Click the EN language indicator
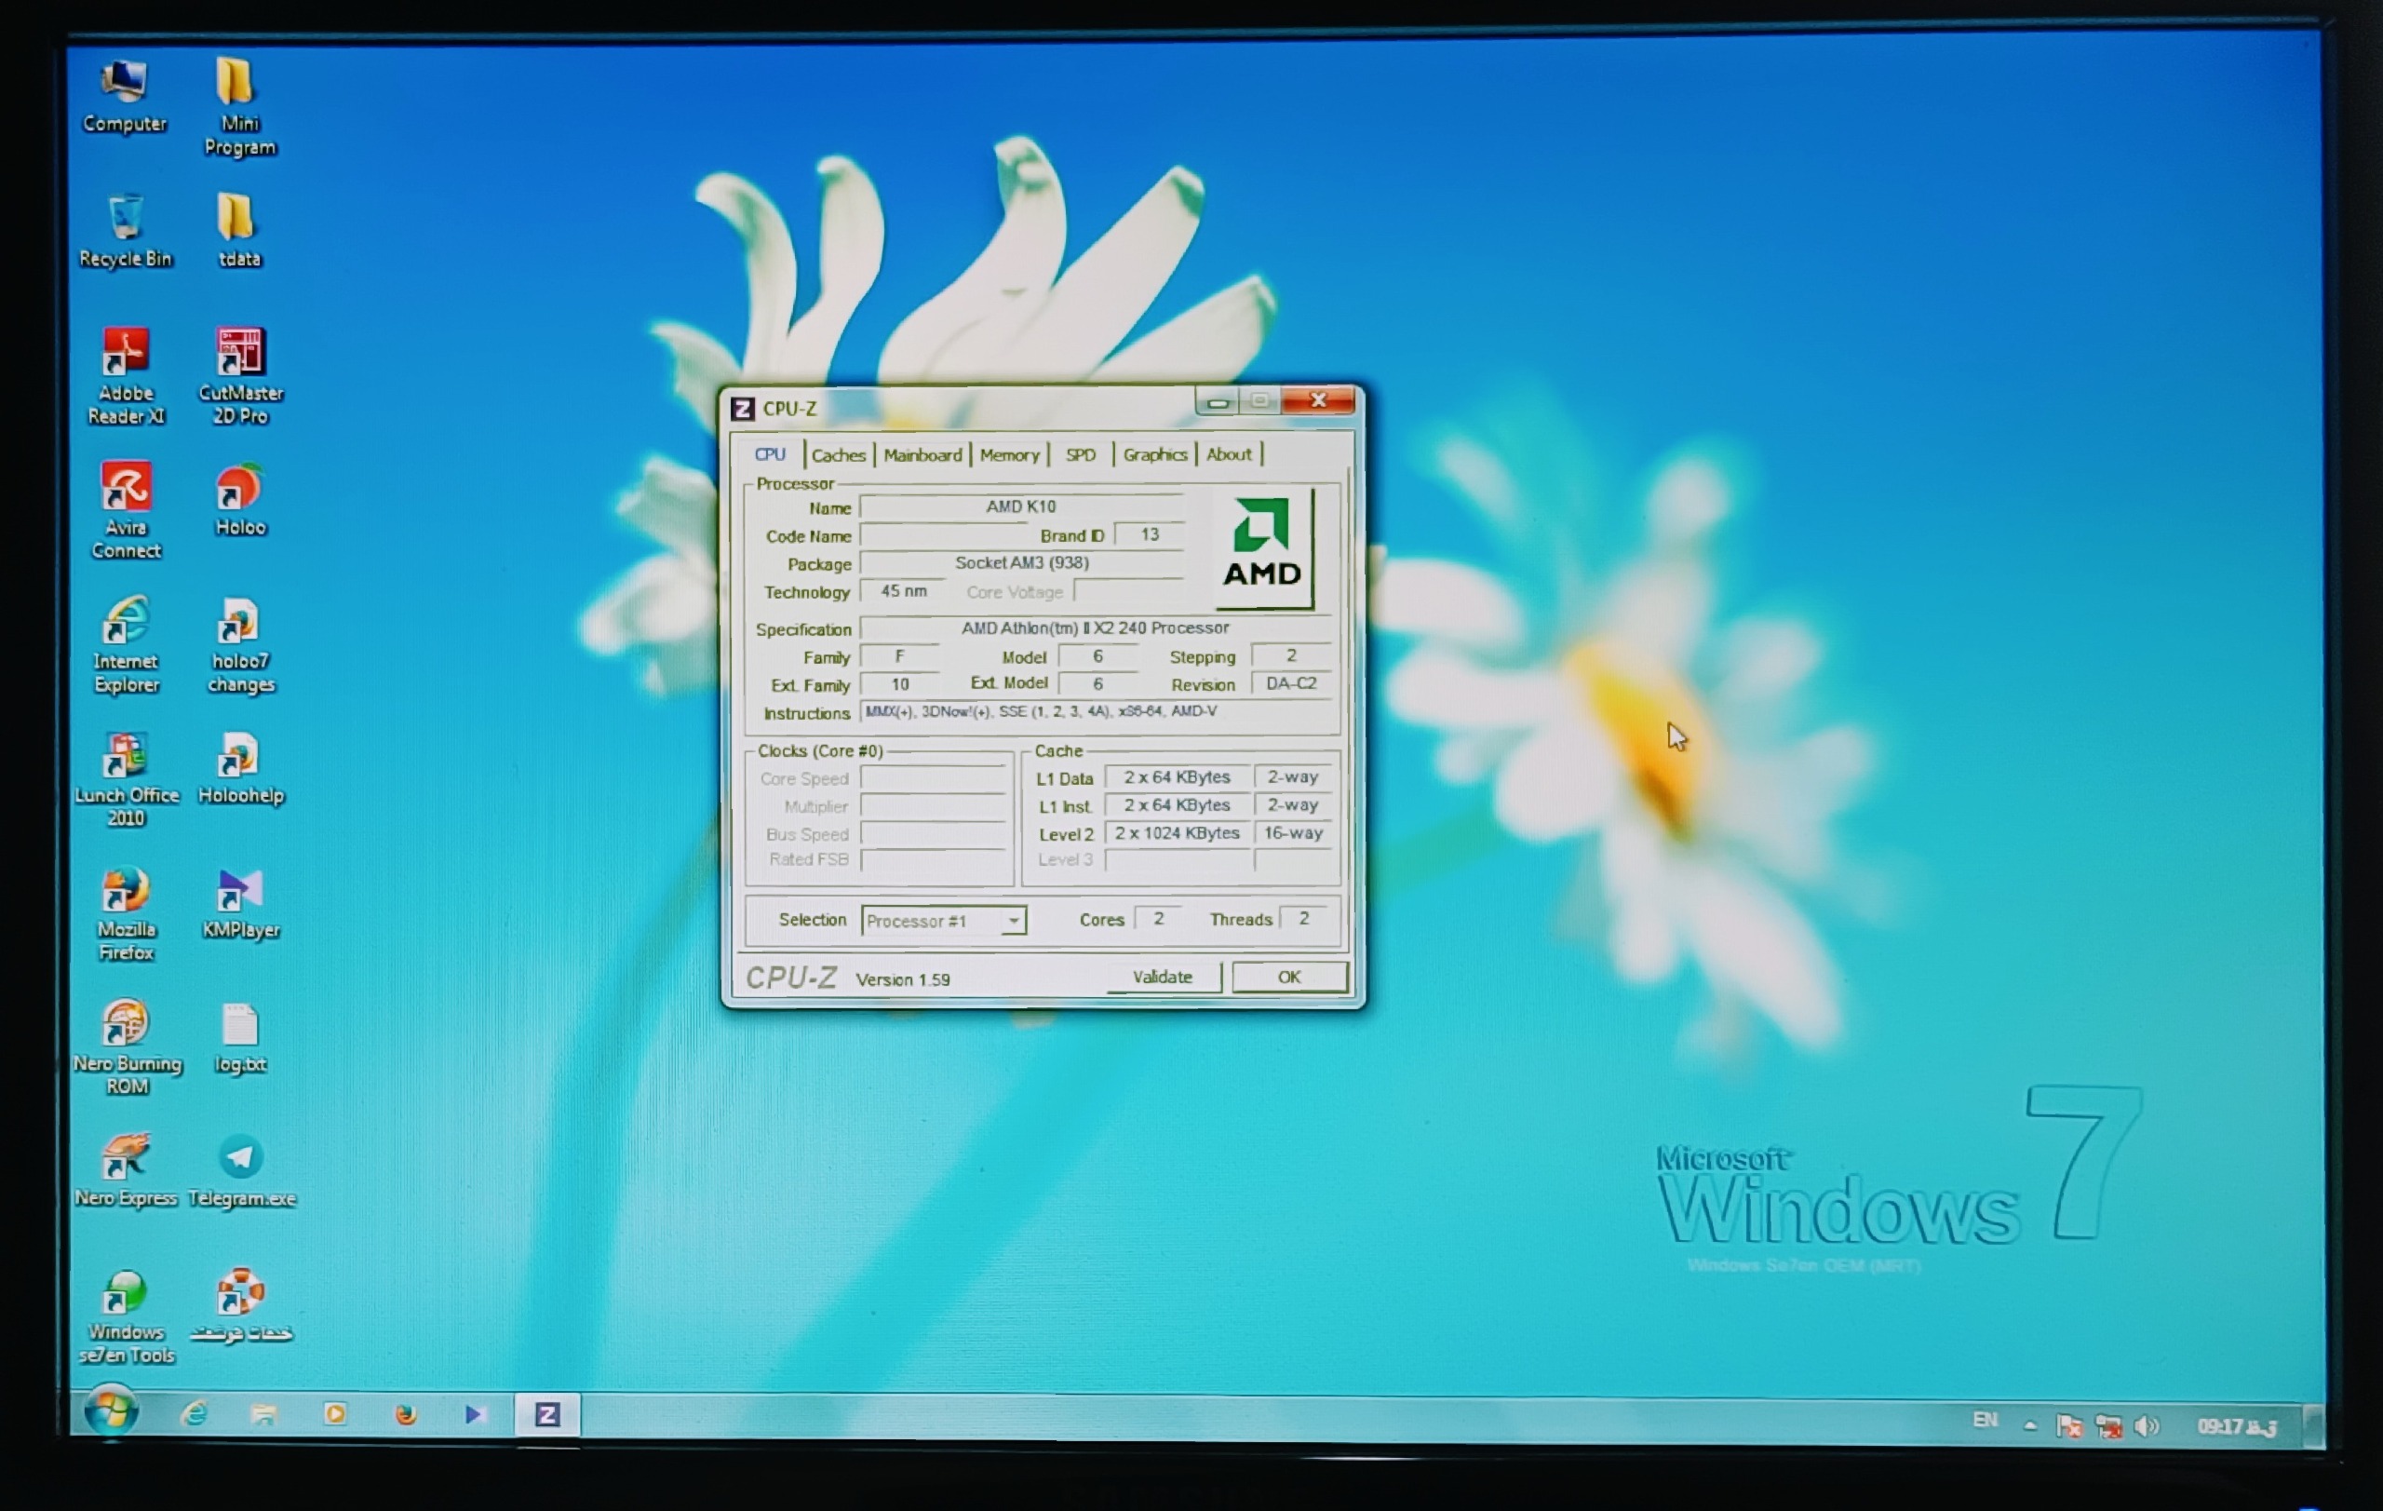The height and width of the screenshot is (1511, 2383). (1985, 1420)
